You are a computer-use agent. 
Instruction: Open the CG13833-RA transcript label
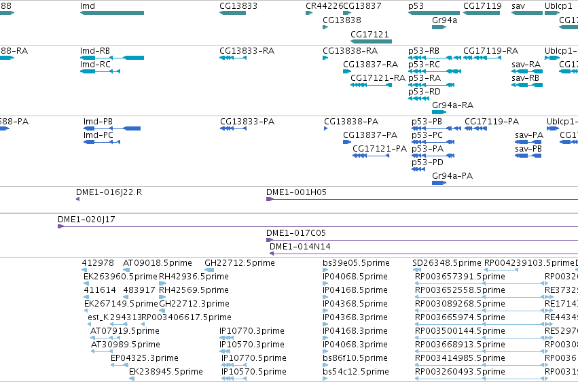point(247,51)
